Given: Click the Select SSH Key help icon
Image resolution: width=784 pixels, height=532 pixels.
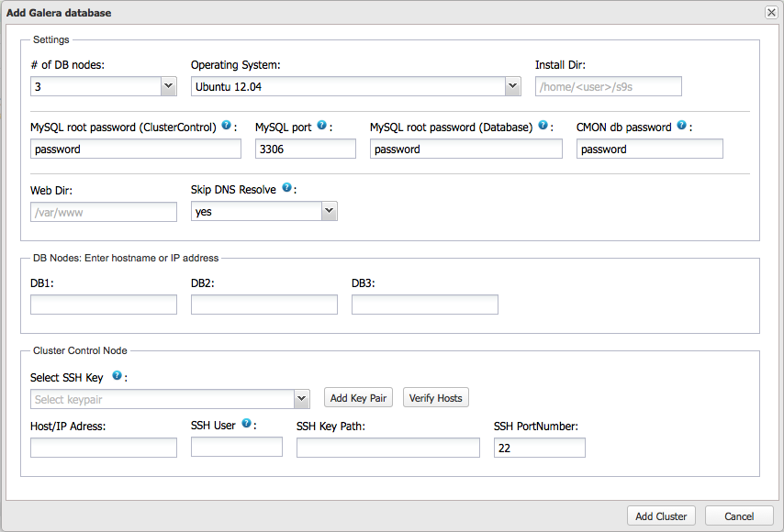Looking at the screenshot, I should point(118,375).
